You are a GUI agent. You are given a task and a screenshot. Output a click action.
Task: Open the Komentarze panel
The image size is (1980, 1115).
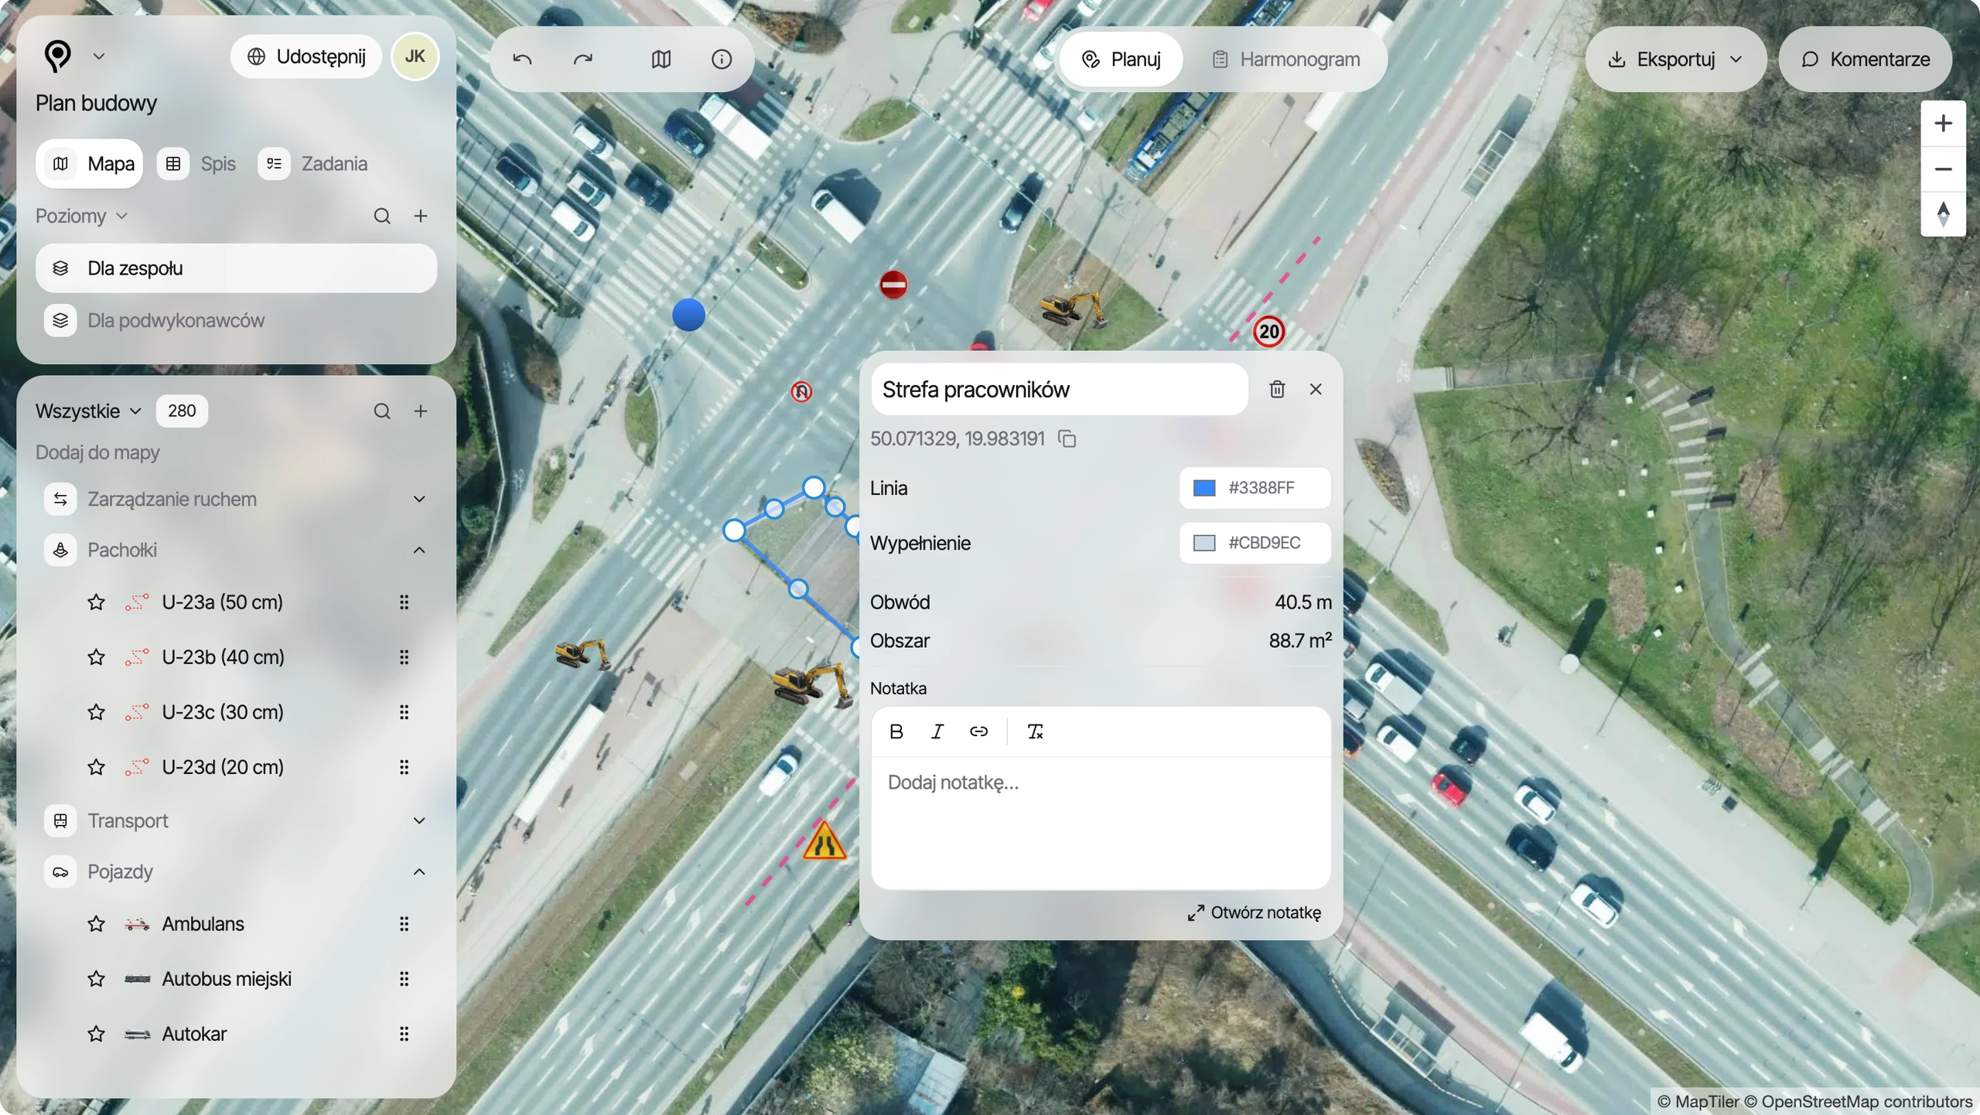click(x=1866, y=60)
